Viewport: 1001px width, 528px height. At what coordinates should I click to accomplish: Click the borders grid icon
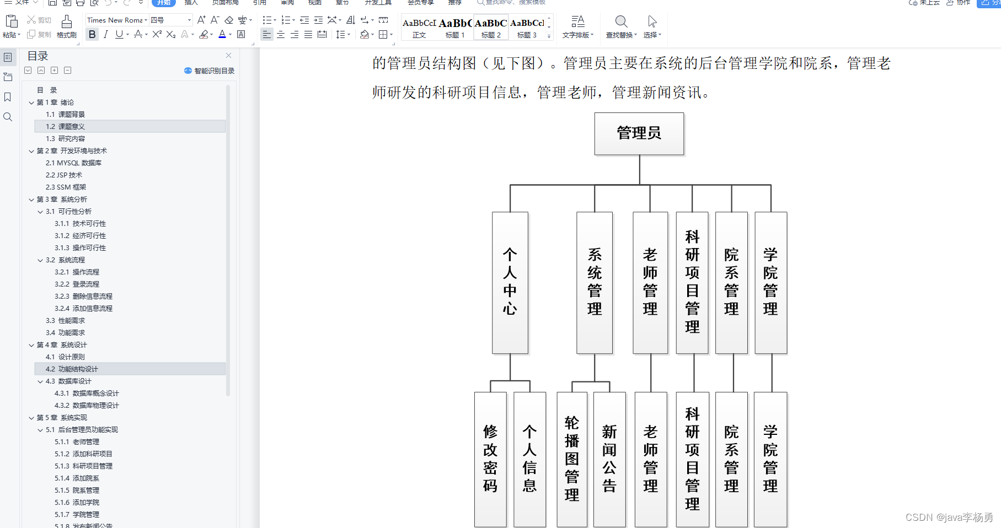[383, 34]
